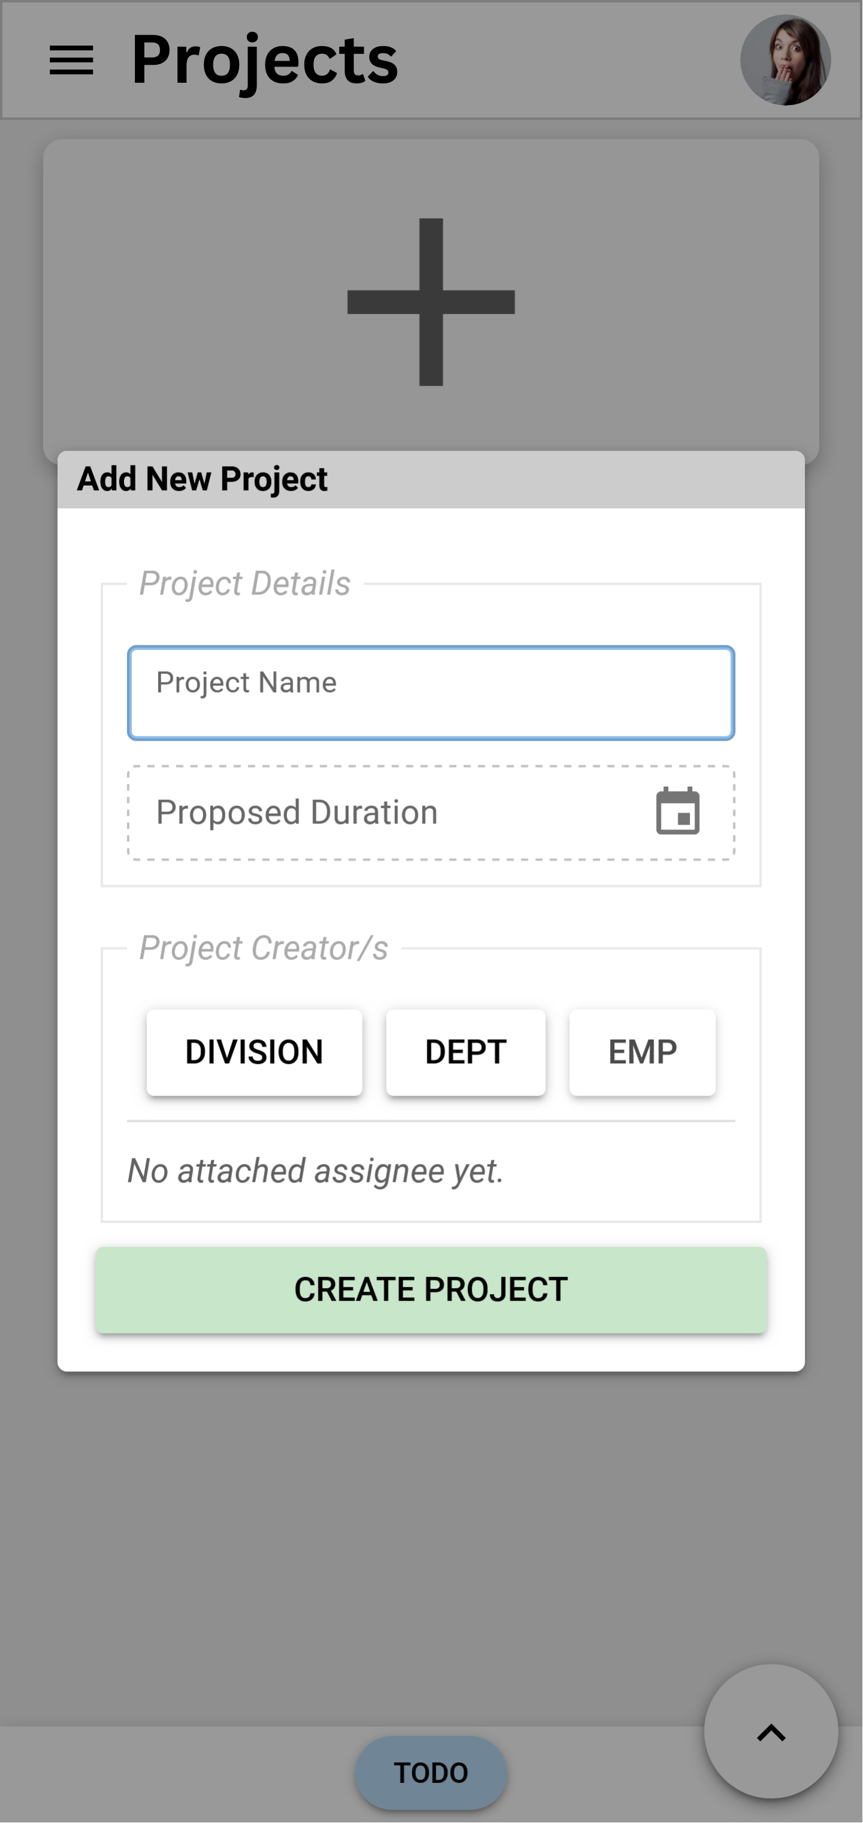Click the "No attached assignee yet." text

click(315, 1171)
